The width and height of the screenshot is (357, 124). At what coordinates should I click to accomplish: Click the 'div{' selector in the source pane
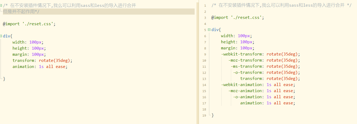click(x=8, y=36)
